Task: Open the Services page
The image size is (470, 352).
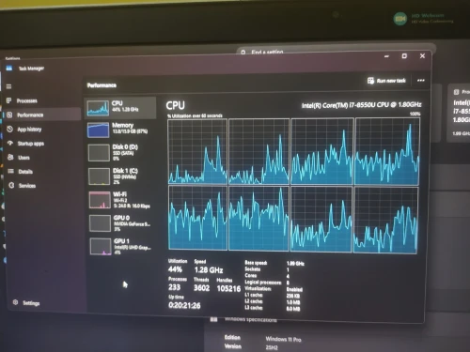Action: tap(27, 186)
